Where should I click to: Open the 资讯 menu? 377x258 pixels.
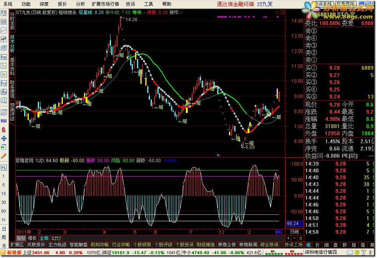tap(130, 4)
